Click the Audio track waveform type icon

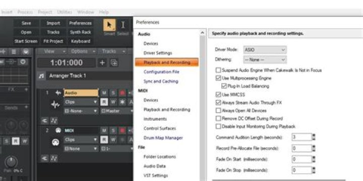tap(58, 93)
